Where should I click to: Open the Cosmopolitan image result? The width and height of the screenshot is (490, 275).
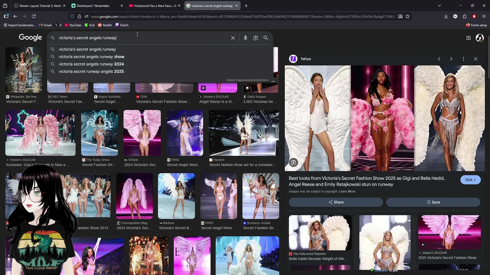(x=134, y=196)
